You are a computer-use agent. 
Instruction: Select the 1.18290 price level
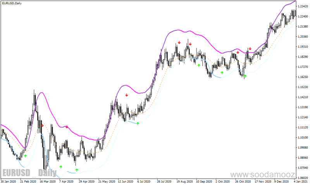pos(303,57)
